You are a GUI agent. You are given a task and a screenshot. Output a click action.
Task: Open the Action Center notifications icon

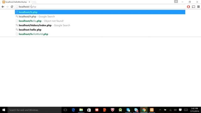(x=180, y=110)
